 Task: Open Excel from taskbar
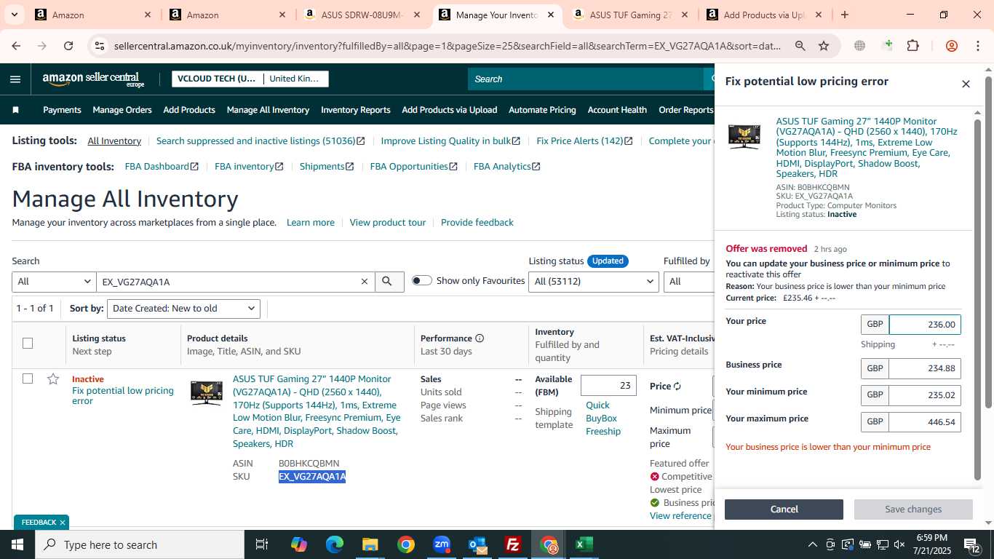tap(584, 544)
